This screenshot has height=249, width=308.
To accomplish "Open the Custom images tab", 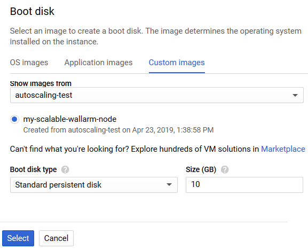I will [177, 63].
